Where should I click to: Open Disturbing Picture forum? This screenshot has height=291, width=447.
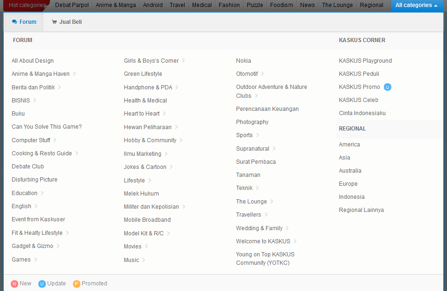(35, 180)
